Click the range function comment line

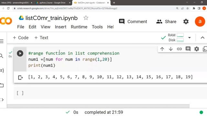(x=74, y=53)
